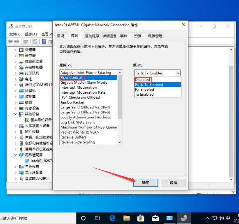
Task: Select Locally Administered Address property
Action: coord(88,117)
